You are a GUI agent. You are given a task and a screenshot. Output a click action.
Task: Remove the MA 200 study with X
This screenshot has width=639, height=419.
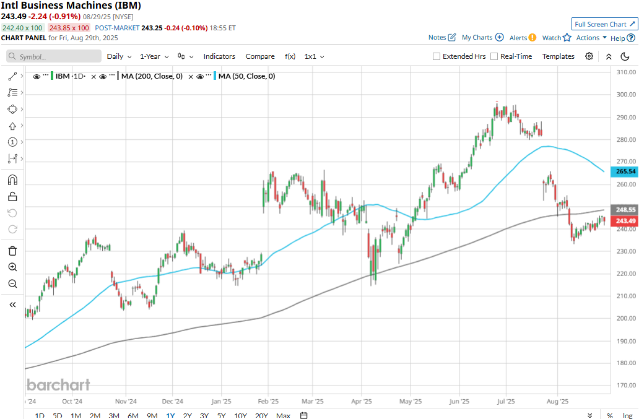tap(190, 77)
